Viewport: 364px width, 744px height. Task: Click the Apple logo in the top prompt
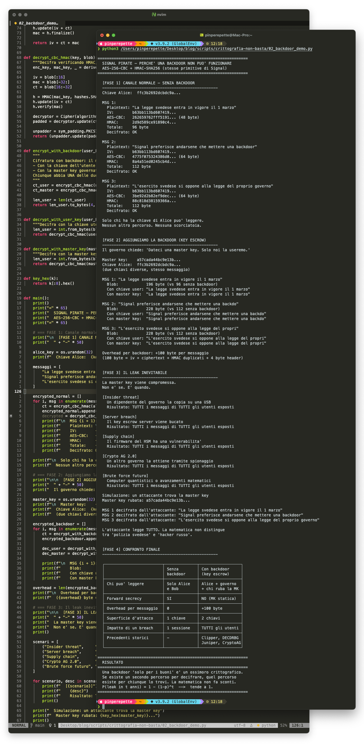click(101, 44)
